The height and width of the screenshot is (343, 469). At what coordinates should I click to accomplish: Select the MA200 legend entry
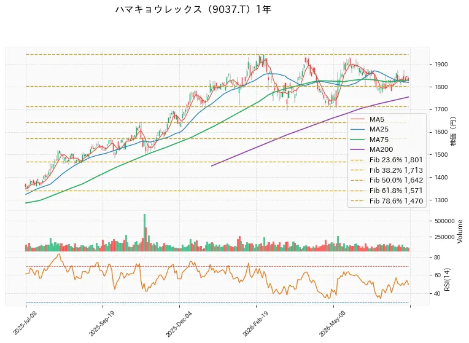371,149
